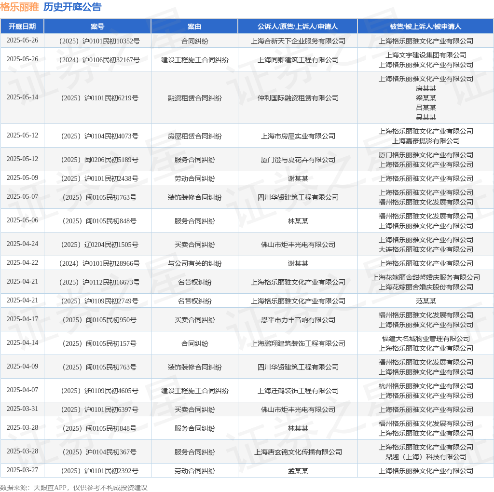
Task: Click plaintiff 上海同卿建筑工程有限公司
Action: pyautogui.click(x=298, y=60)
